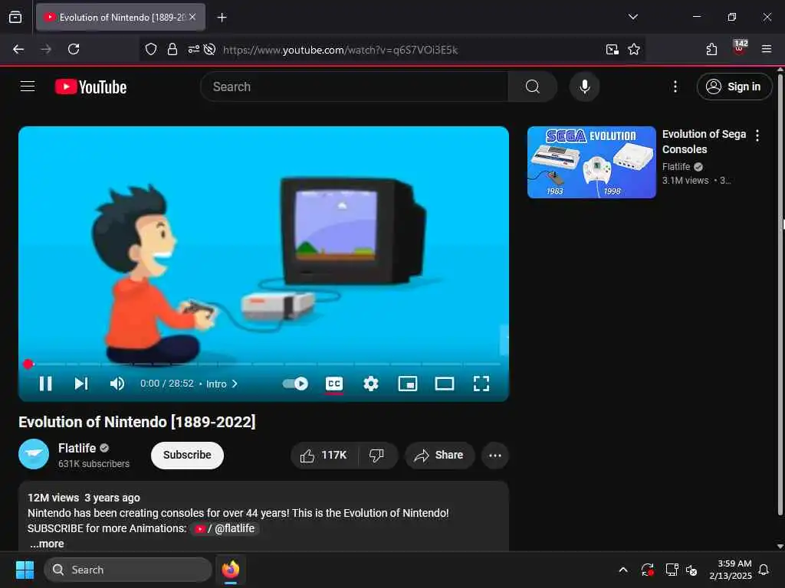List all tabs dropdown arrow
The height and width of the screenshot is (588, 785).
tap(632, 17)
